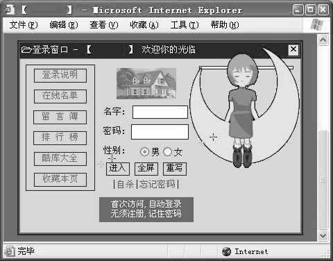The image size is (333, 261).
Task: Click the 首次访问,自动登录 notice box
Action: [x=146, y=210]
